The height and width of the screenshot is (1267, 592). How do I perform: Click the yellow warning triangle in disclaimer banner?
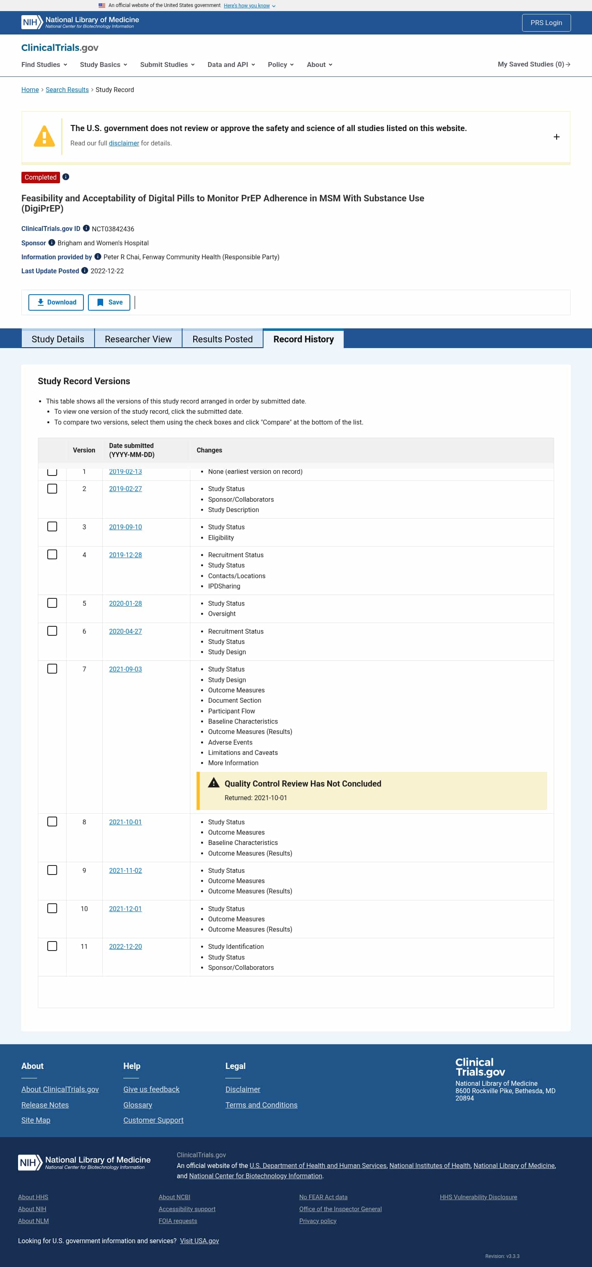coord(44,136)
